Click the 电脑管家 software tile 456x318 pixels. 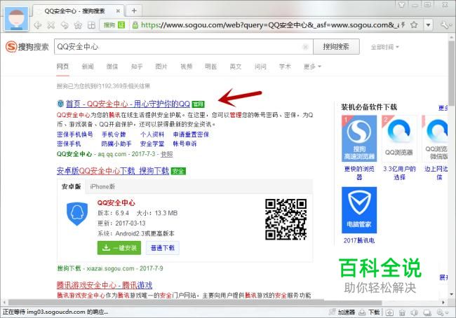tap(359, 210)
